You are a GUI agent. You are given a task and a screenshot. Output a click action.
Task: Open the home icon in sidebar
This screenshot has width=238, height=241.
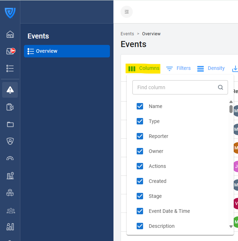tap(10, 34)
